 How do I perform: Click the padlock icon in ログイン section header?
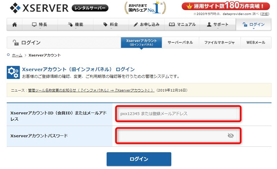(x=16, y=43)
